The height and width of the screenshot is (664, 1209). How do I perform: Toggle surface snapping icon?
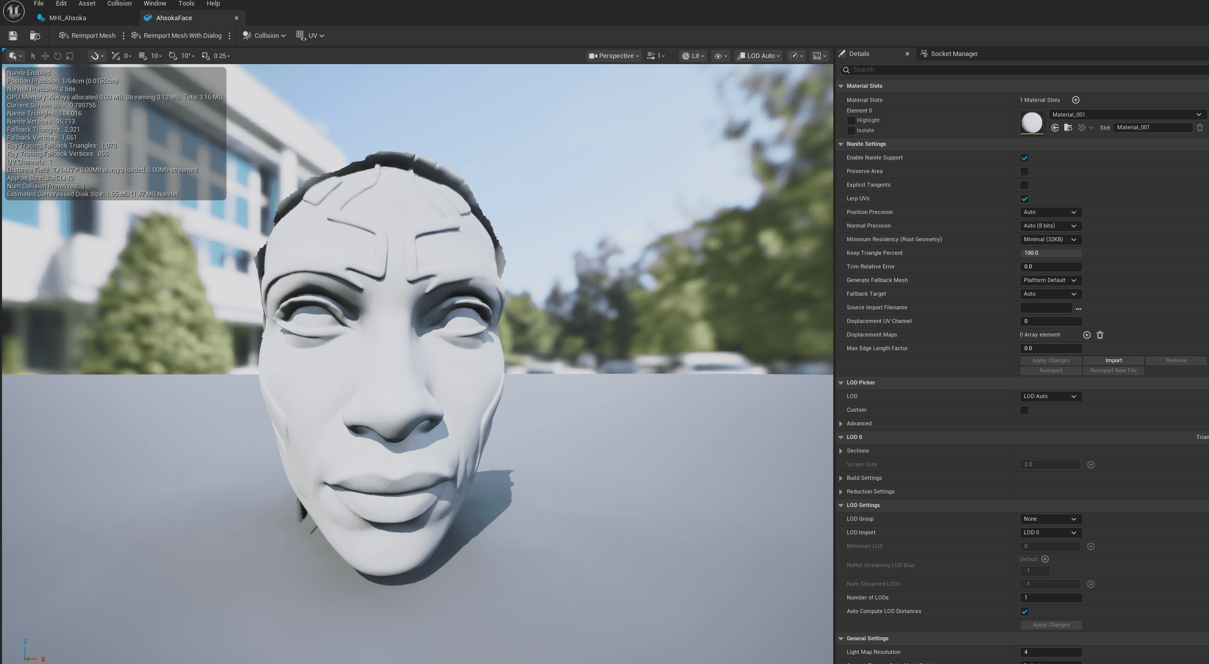(116, 56)
